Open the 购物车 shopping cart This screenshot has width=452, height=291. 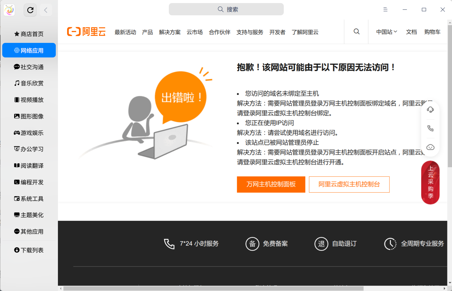[x=432, y=32]
